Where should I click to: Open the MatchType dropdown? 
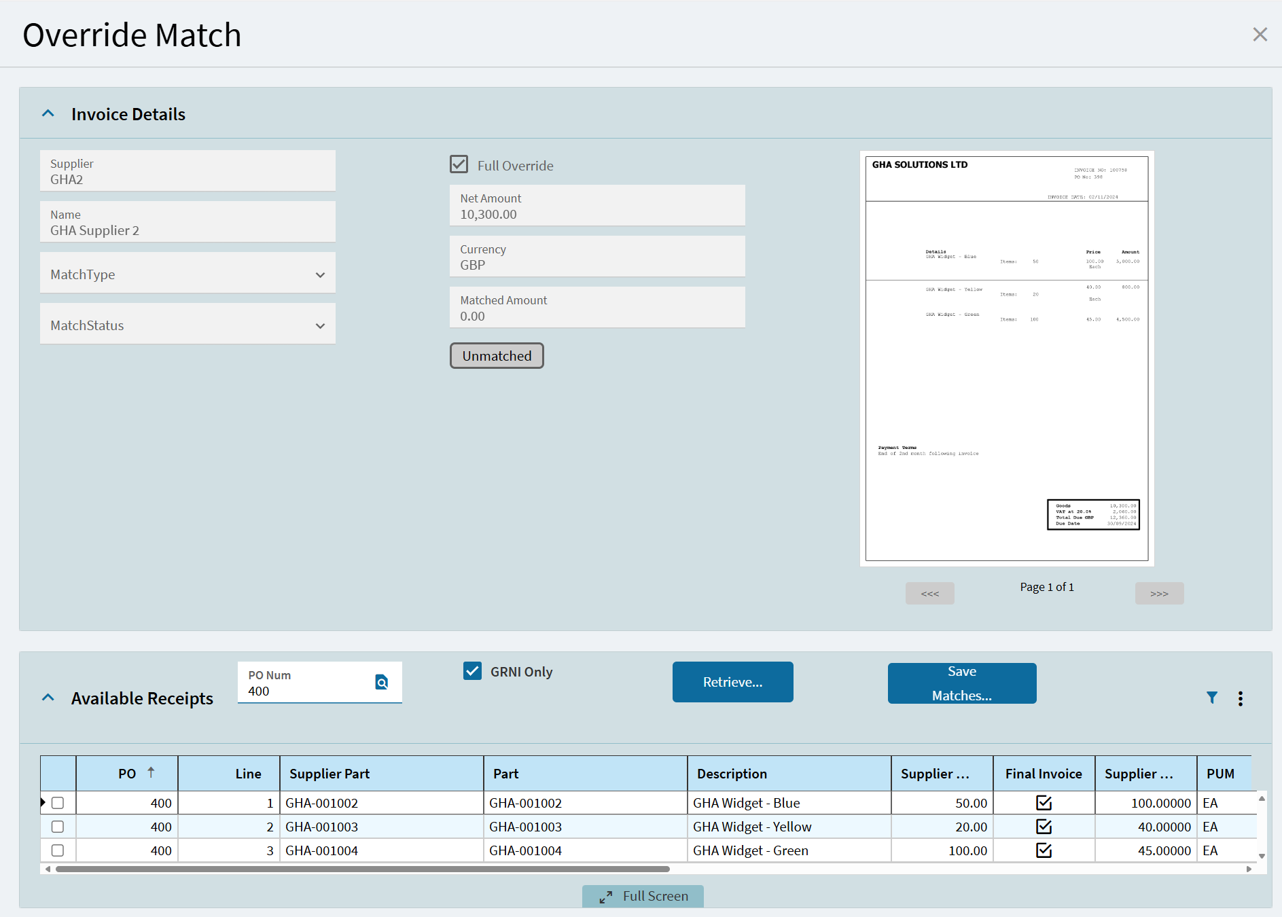point(188,274)
